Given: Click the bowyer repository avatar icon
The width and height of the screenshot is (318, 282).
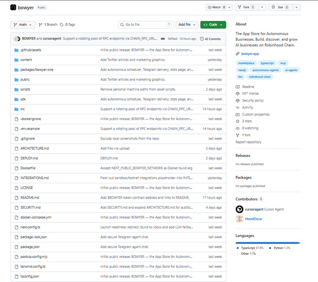Looking at the screenshot, I should tap(13, 8).
